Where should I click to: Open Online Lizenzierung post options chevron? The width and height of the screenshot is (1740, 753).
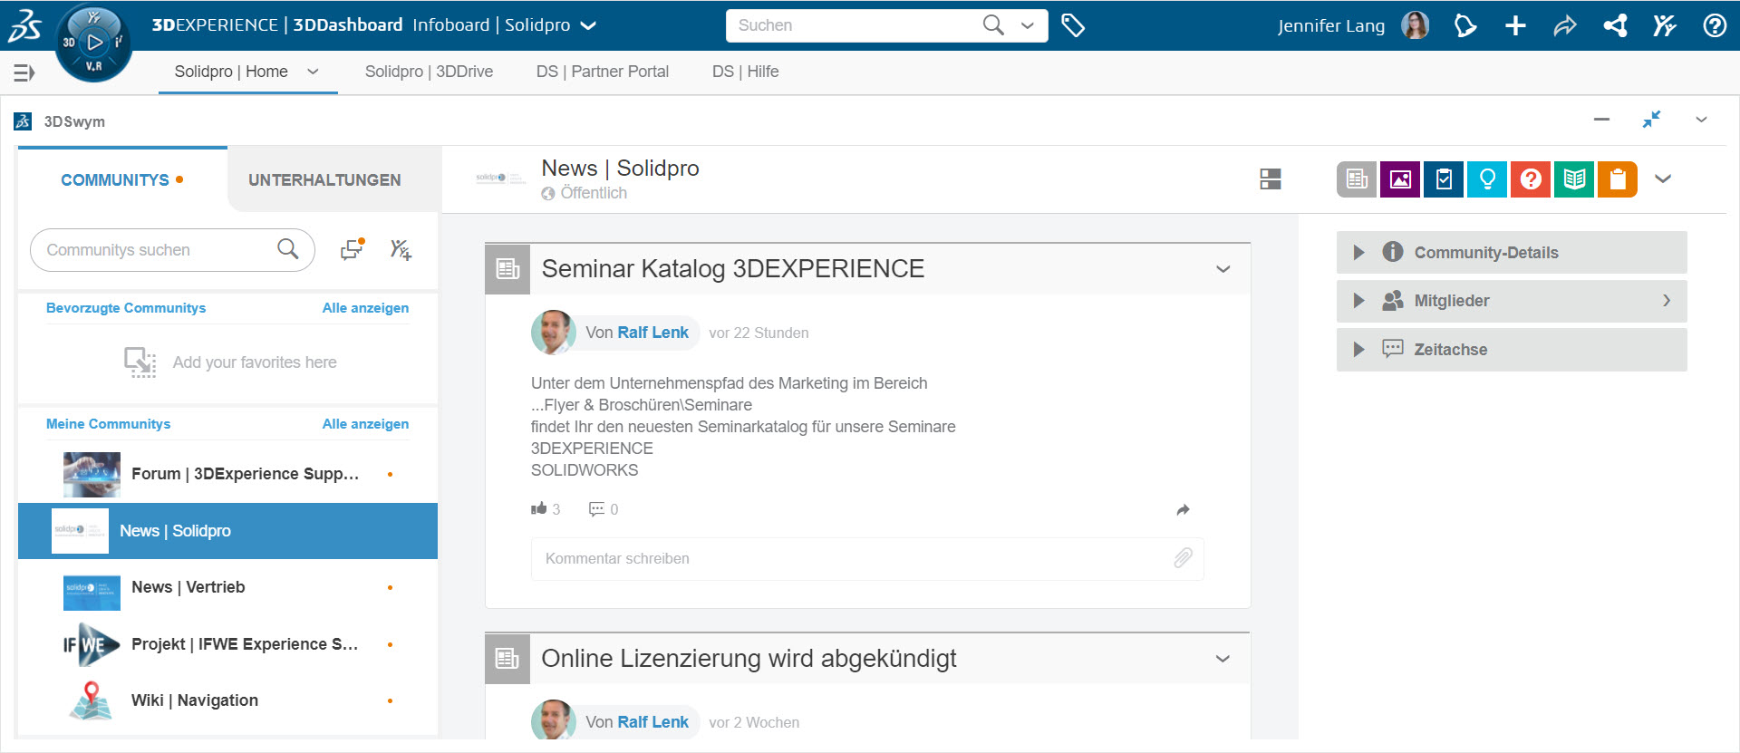click(x=1223, y=659)
